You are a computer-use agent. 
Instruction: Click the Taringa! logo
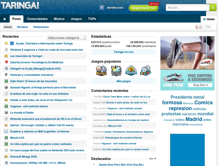point(20,6)
